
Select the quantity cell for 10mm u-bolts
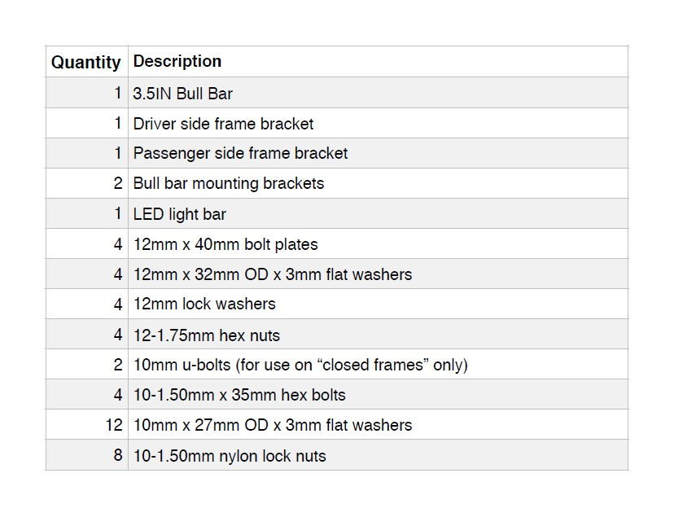click(x=117, y=365)
